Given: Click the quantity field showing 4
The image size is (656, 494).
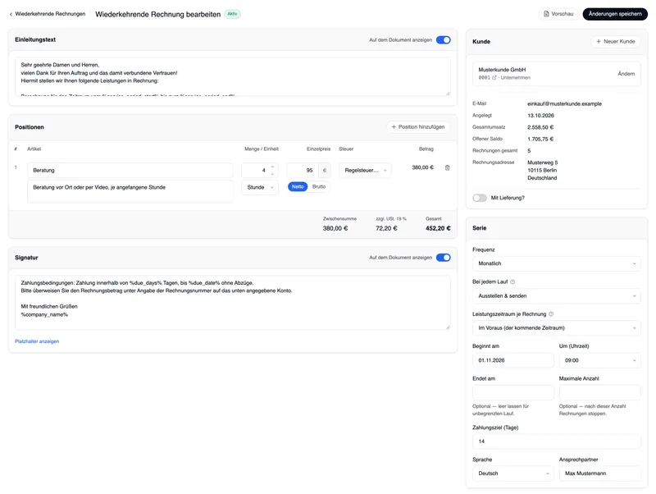Looking at the screenshot, I should (x=260, y=171).
